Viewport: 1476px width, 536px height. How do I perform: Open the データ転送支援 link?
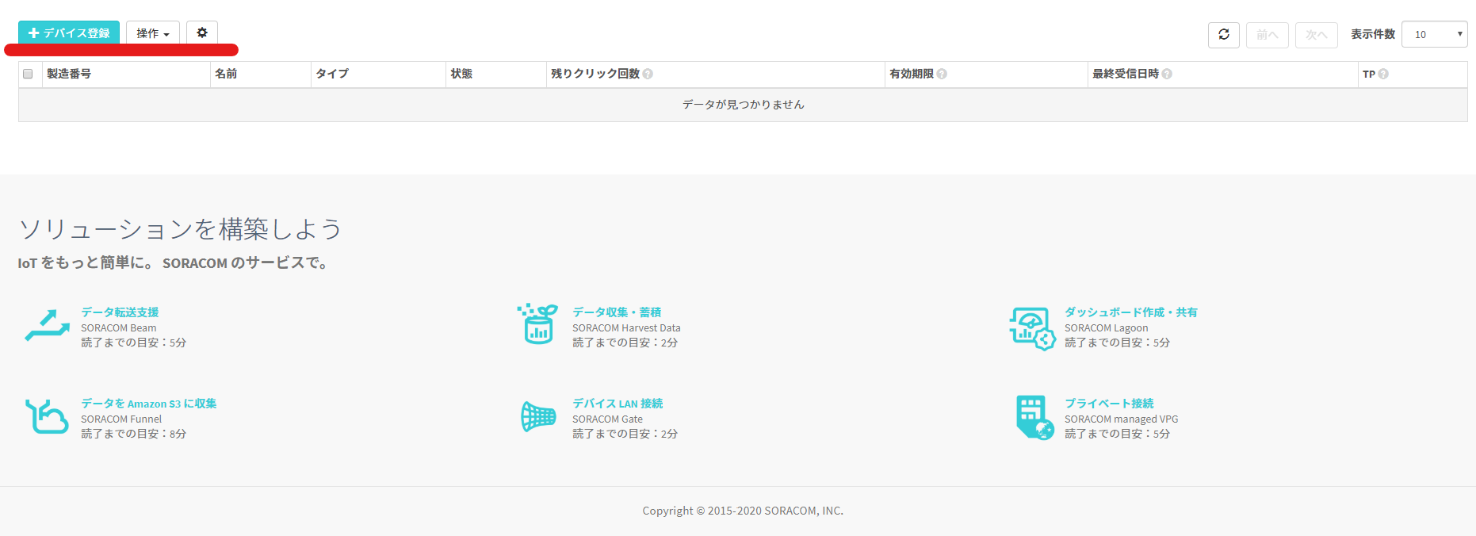(120, 312)
